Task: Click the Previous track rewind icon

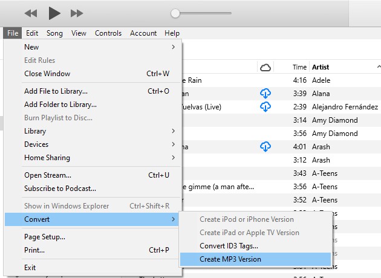Action: click(31, 13)
